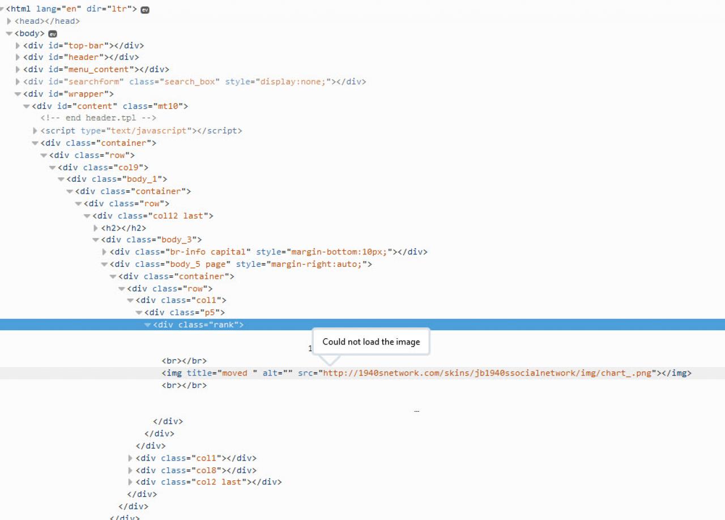Collapse the wrapper div node
The height and width of the screenshot is (520, 725).
point(18,94)
